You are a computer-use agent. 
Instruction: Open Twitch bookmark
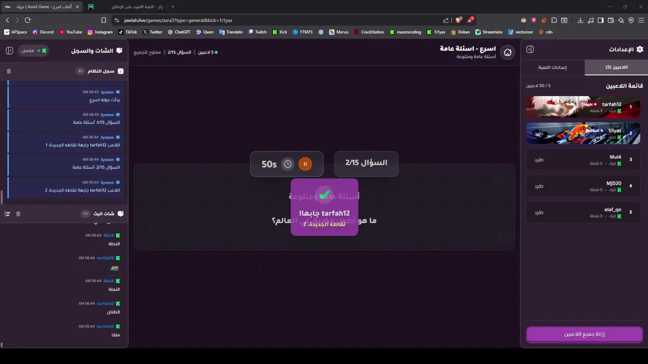pos(257,32)
